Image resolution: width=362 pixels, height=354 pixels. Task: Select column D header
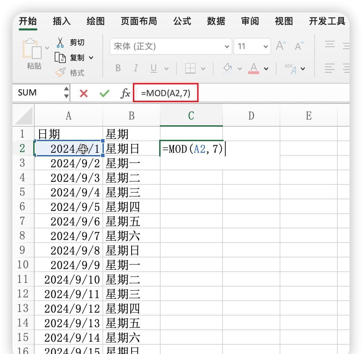[251, 115]
